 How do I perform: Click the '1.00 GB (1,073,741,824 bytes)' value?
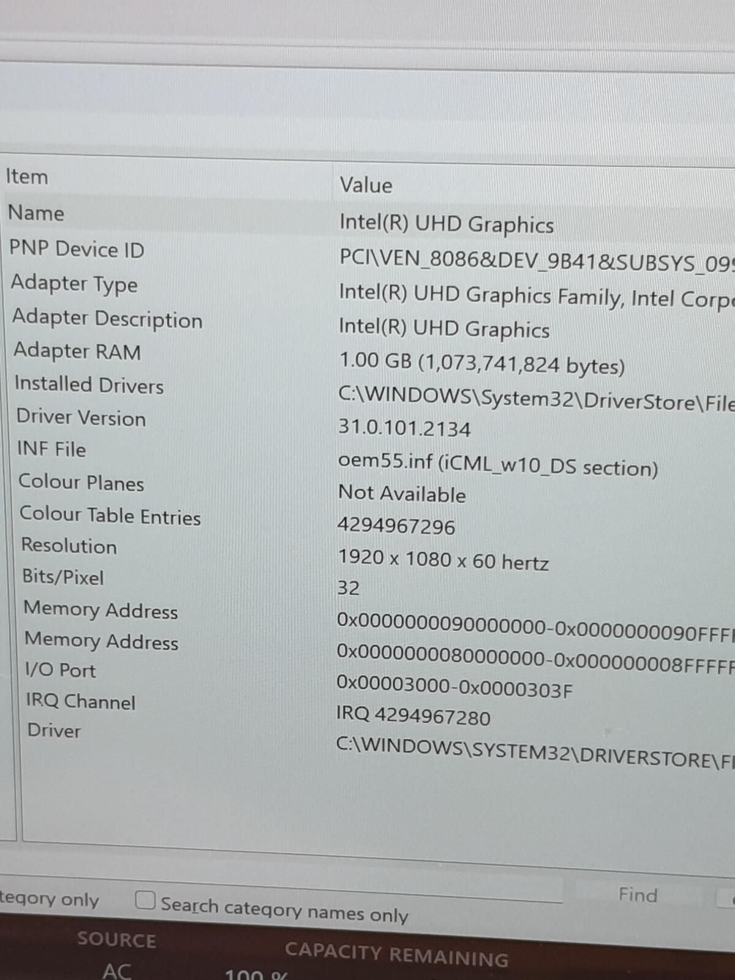click(x=482, y=363)
